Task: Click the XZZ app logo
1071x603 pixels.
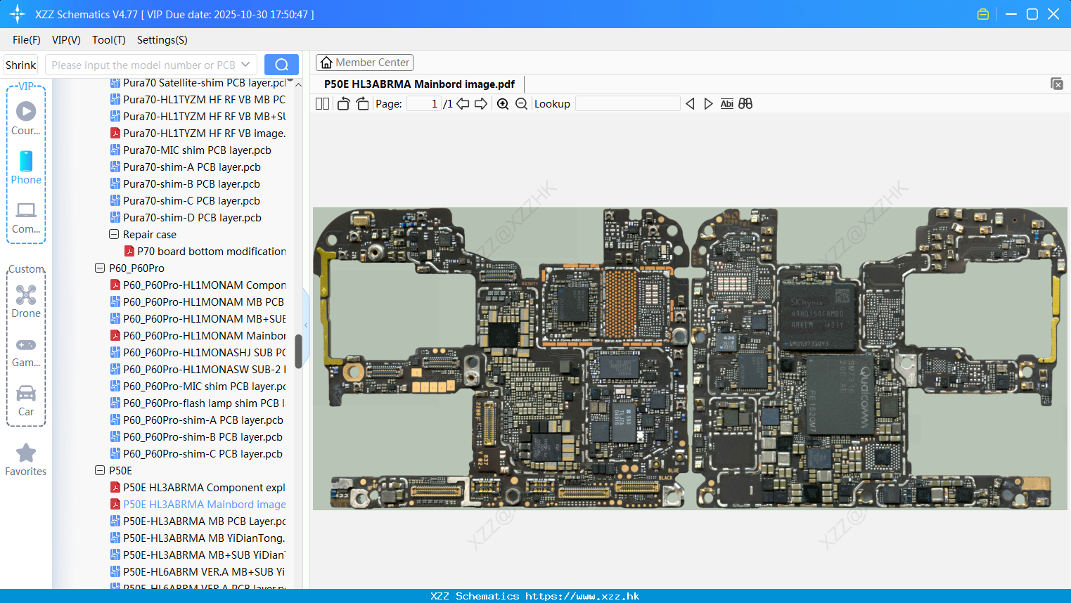Action: pyautogui.click(x=17, y=14)
